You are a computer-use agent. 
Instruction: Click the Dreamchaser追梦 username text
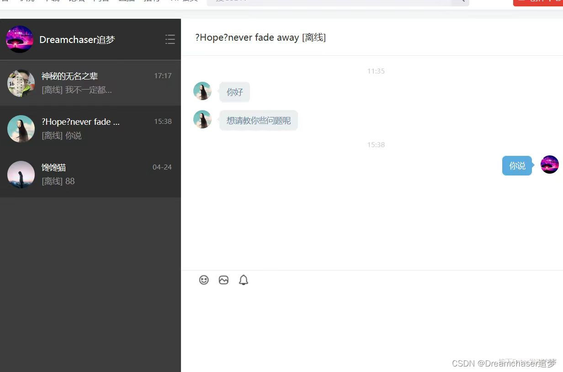coord(77,40)
